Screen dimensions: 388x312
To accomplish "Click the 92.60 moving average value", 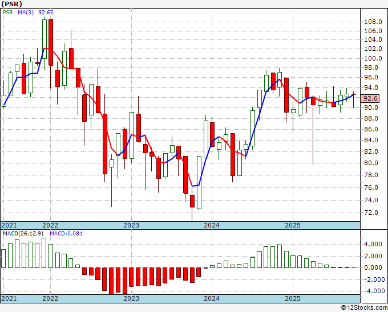I will tap(46, 13).
